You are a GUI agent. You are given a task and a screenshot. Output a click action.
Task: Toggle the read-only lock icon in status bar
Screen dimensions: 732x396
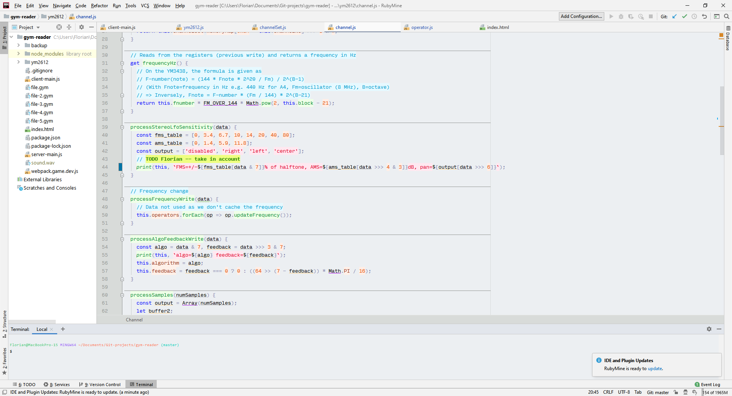point(676,392)
